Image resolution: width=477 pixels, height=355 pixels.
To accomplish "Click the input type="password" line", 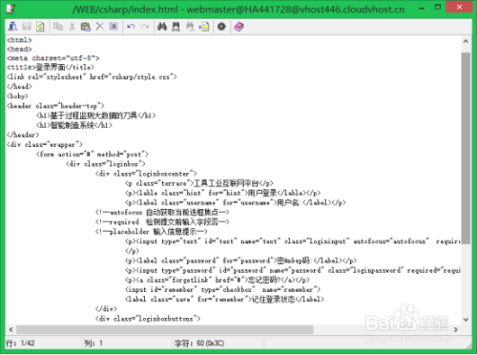I will tap(293, 270).
